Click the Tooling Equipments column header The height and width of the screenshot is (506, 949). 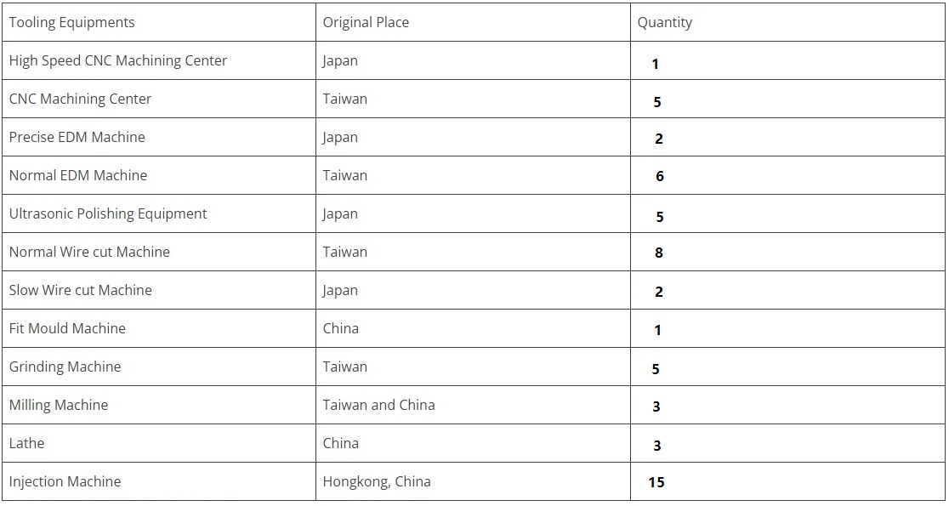tap(71, 23)
